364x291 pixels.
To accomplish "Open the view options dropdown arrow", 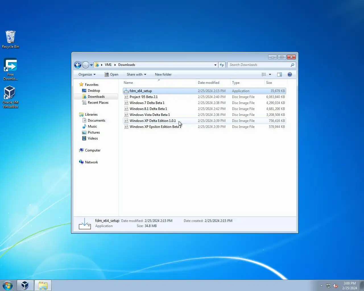I will click(x=270, y=74).
